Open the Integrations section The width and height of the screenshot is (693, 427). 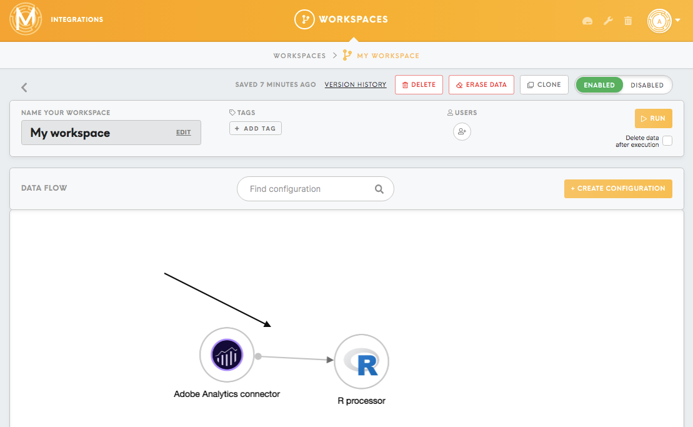[77, 19]
